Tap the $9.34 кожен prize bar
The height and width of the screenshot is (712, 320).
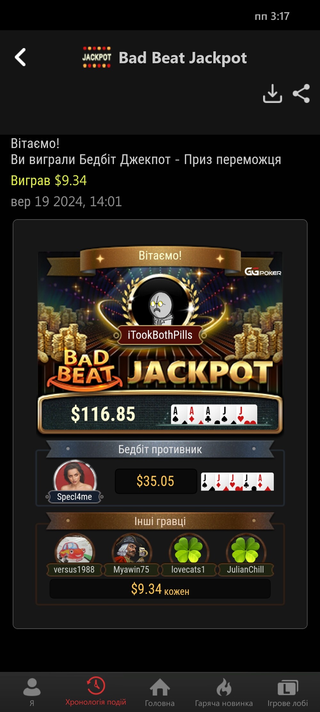[x=160, y=589]
